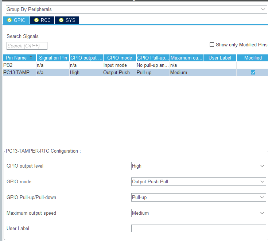Image resolution: width=268 pixels, height=241 pixels.
Task: Open the Group By Peripherals dropdown
Action: 136,9
